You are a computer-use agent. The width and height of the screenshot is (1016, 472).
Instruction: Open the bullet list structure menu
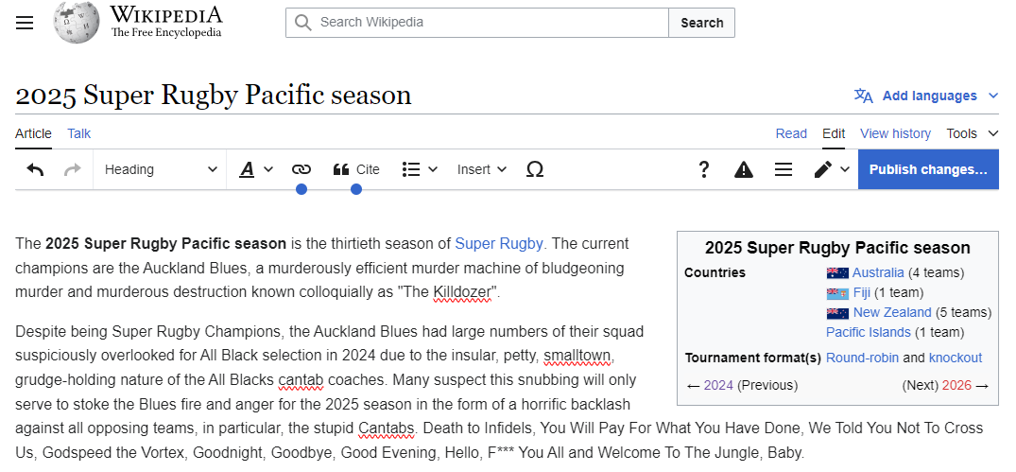click(420, 169)
